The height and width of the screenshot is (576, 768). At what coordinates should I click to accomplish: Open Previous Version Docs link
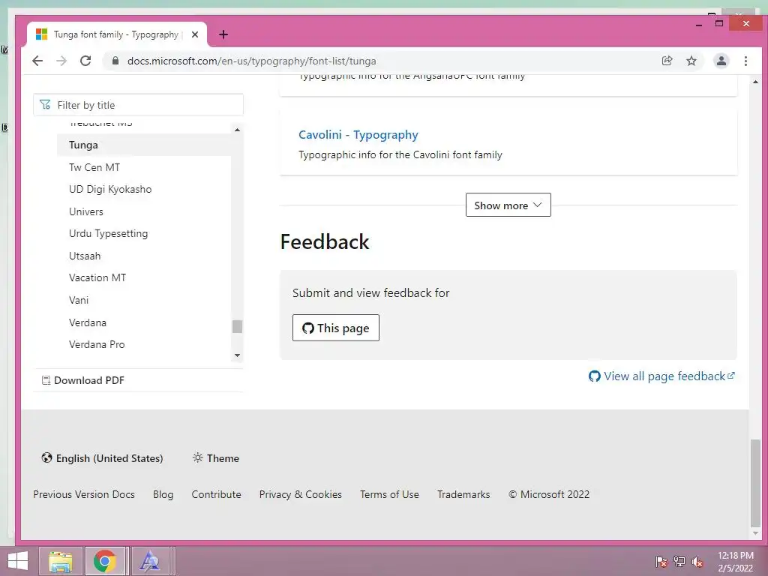[84, 494]
